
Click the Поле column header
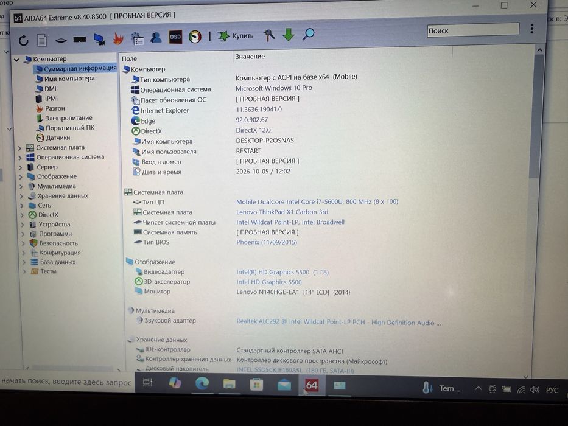129,58
